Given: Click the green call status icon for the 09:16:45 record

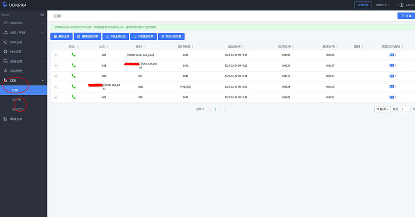Looking at the screenshot, I should click(74, 97).
